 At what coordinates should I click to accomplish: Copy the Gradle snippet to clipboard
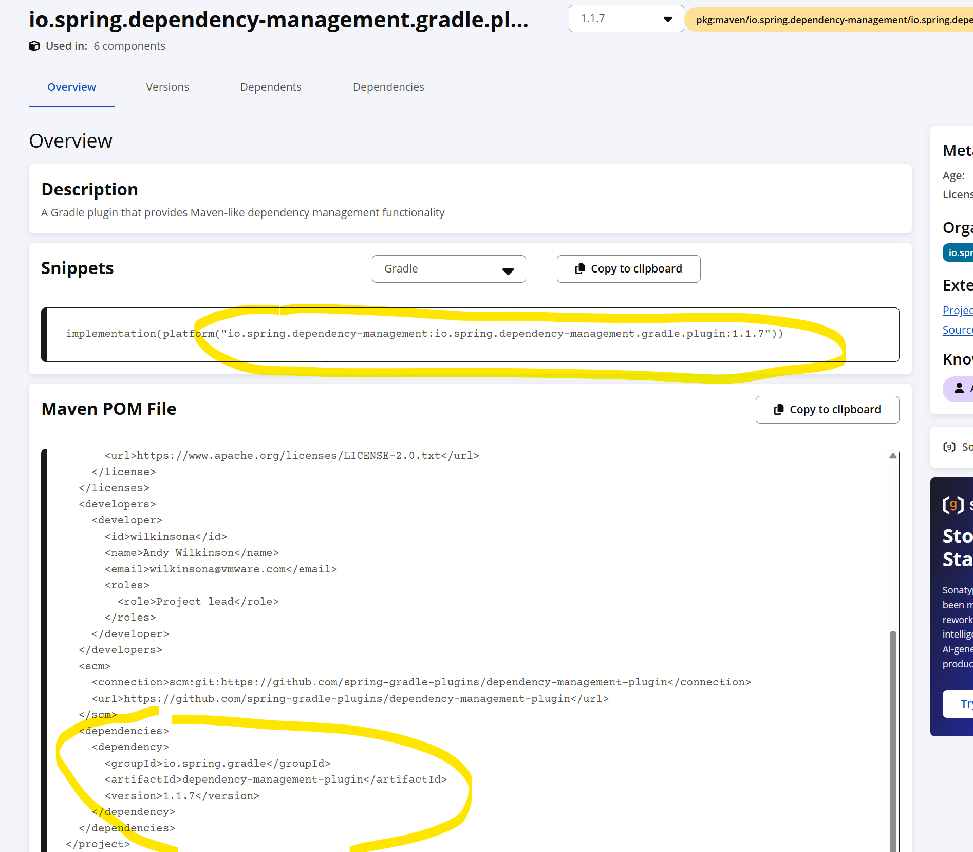tap(628, 269)
